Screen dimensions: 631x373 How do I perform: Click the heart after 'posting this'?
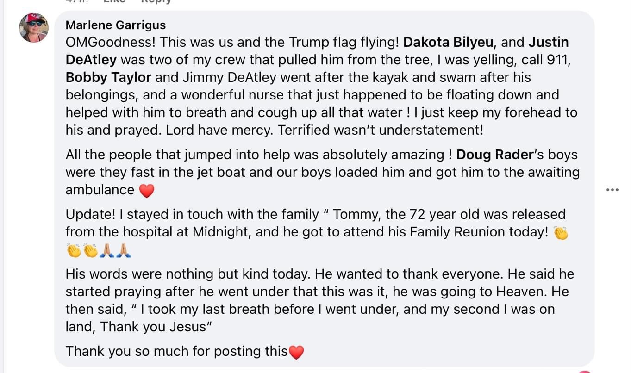pyautogui.click(x=296, y=352)
